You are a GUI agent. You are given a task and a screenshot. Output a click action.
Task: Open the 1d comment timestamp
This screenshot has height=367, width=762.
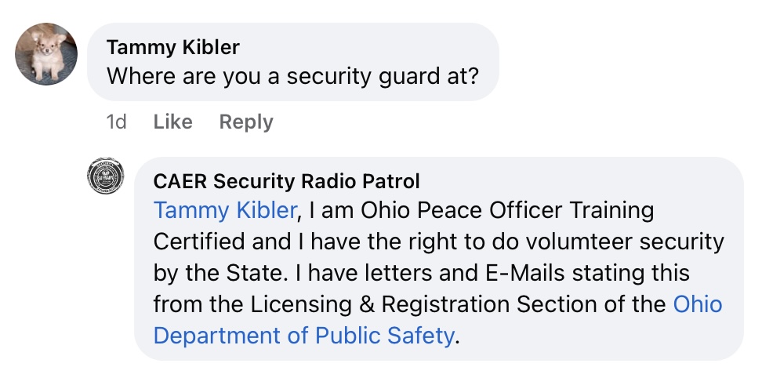click(x=116, y=122)
